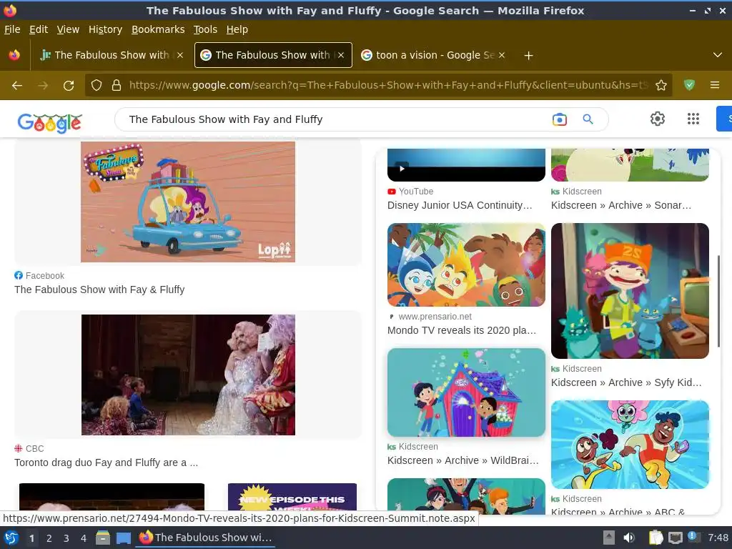Open tracking protection shield icon
Screen dimensions: 732x549
tap(97, 86)
